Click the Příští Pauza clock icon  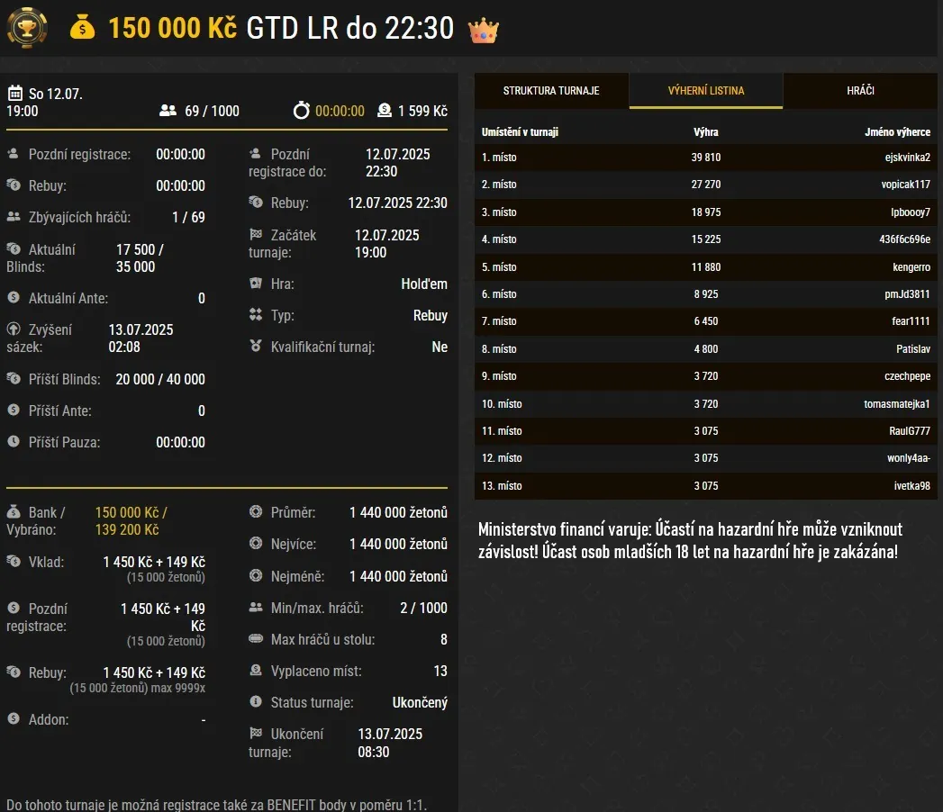14,441
